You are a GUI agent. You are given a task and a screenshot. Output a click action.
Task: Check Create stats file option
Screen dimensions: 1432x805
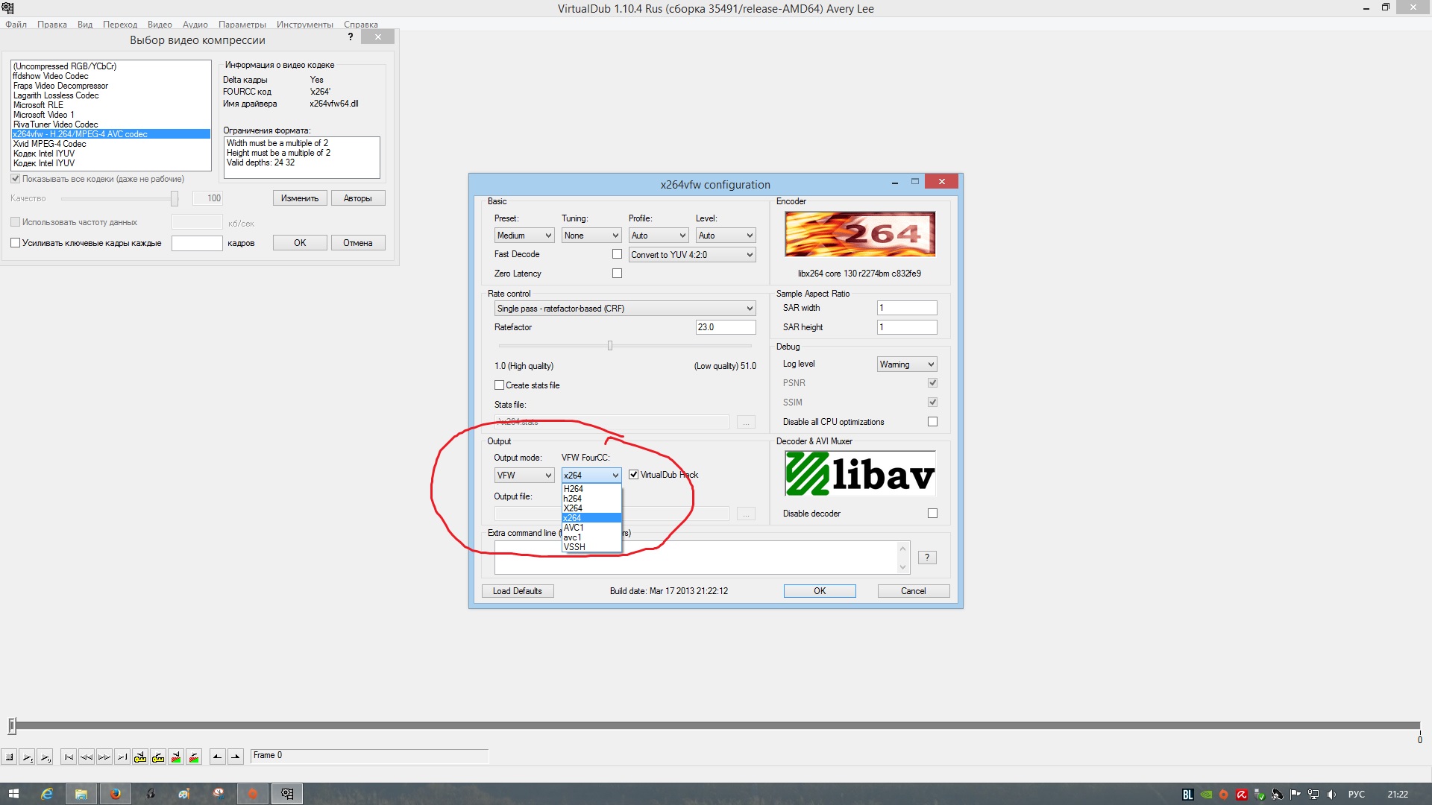499,385
